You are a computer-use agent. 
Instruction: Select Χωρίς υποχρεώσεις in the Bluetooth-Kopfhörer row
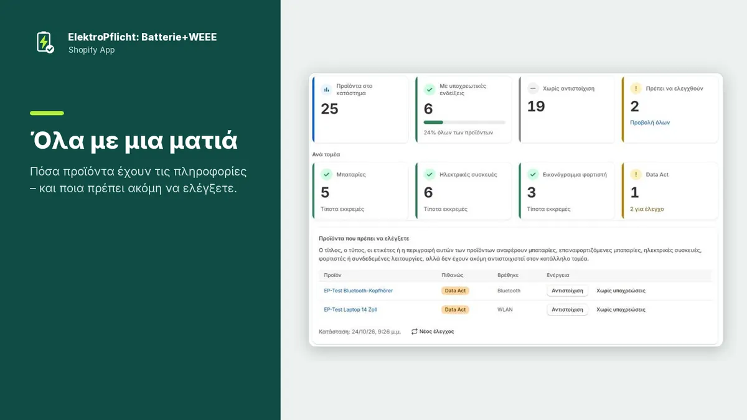pyautogui.click(x=621, y=291)
